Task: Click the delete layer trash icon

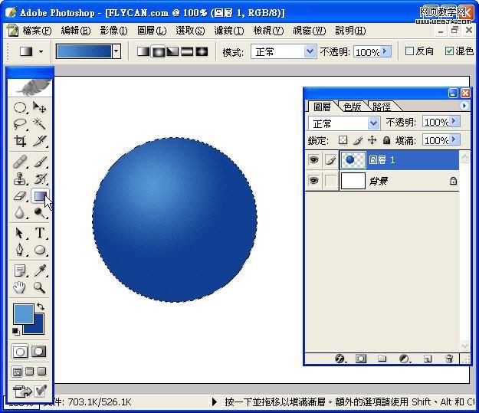Action: point(449,359)
